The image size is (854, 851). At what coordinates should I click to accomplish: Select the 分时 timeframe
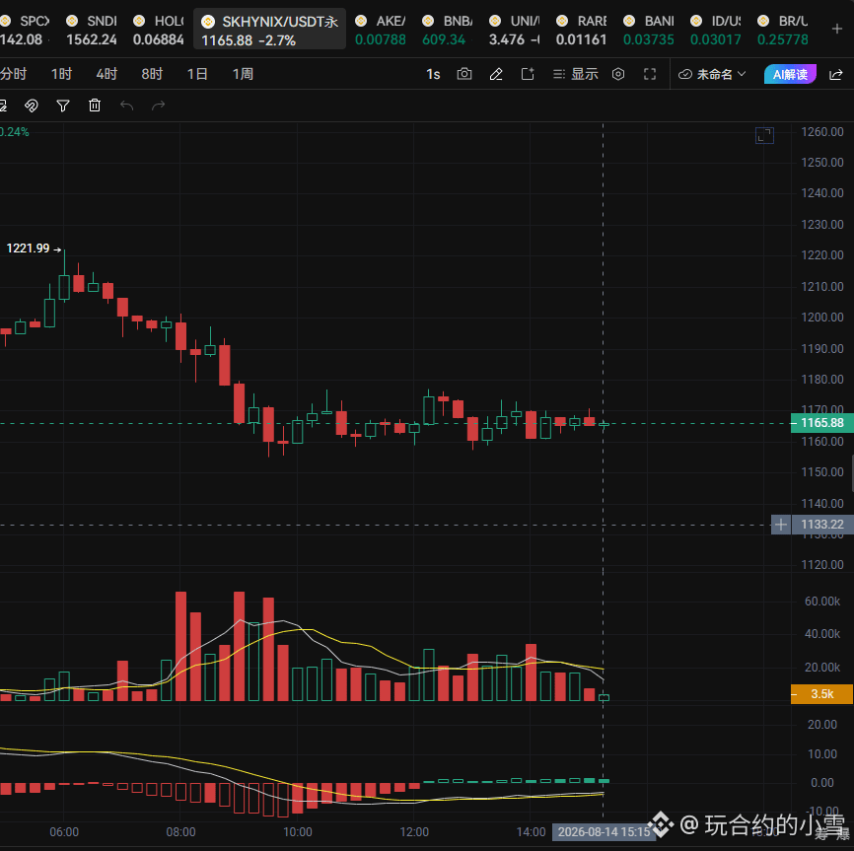click(13, 74)
